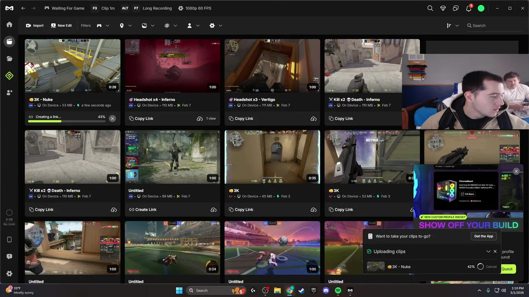The width and height of the screenshot is (529, 297).
Task: Select the Clips library icon in the sidebar
Action: tap(9, 41)
